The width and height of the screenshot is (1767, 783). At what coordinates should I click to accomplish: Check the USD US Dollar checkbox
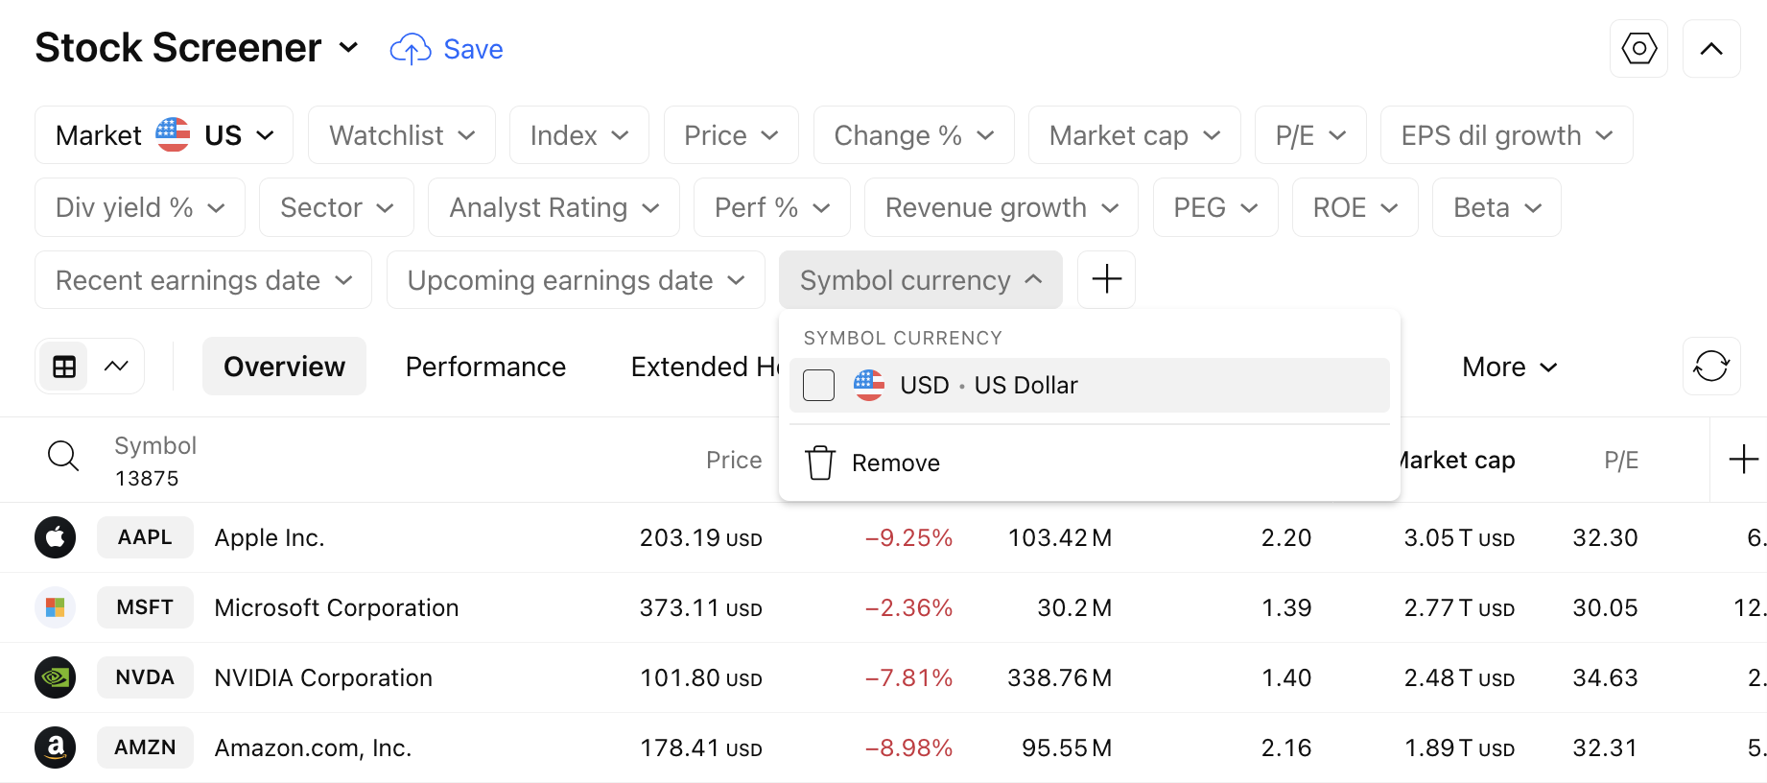tap(818, 385)
